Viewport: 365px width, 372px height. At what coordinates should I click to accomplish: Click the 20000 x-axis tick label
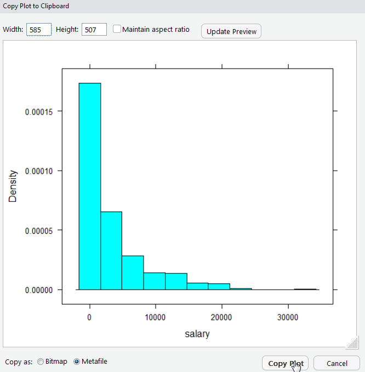click(221, 318)
